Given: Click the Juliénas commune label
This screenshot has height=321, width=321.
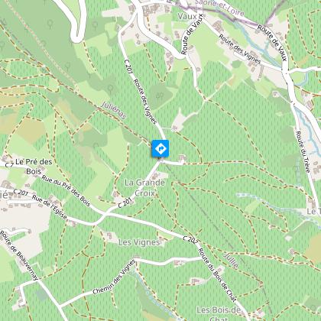Looking at the screenshot, I should (x=114, y=110).
